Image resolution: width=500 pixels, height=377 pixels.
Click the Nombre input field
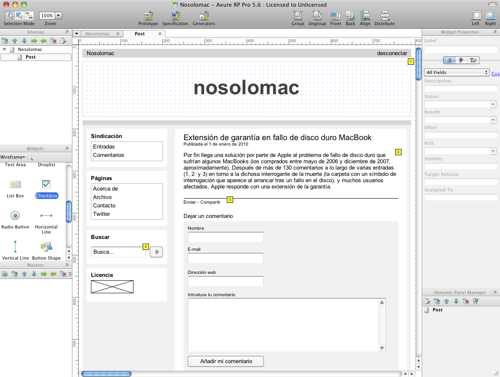[x=226, y=237]
